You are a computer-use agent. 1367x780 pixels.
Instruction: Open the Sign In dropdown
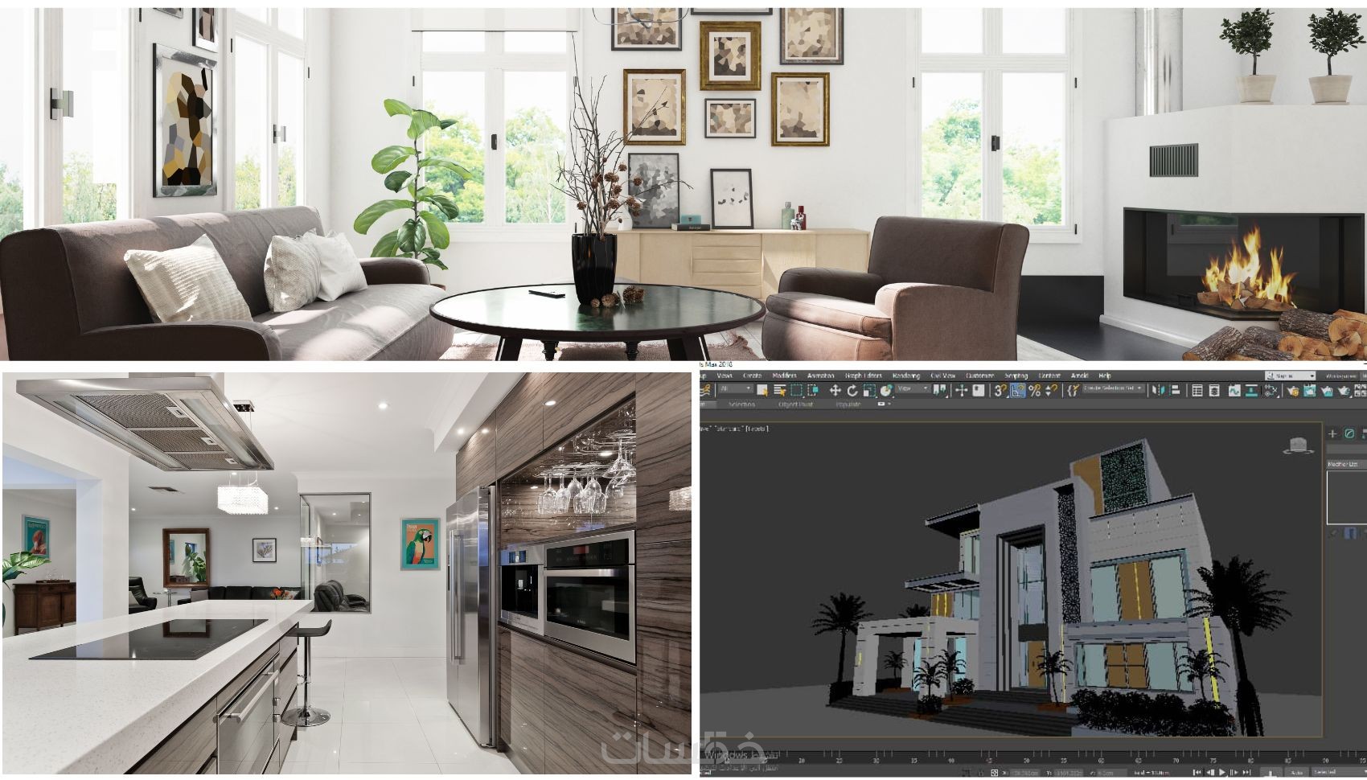1290,376
